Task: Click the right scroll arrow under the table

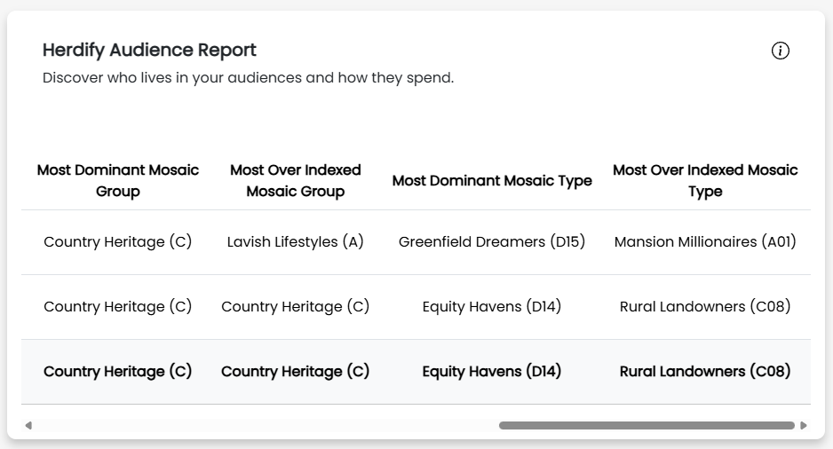Action: pyautogui.click(x=804, y=426)
